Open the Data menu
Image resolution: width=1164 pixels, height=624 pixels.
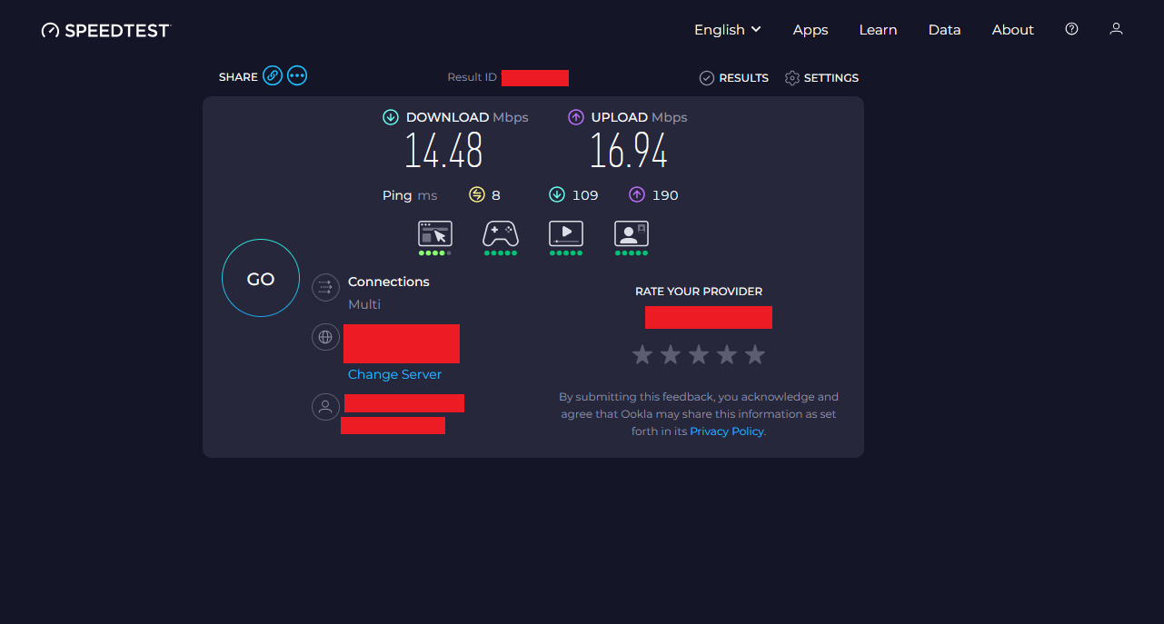[944, 30]
